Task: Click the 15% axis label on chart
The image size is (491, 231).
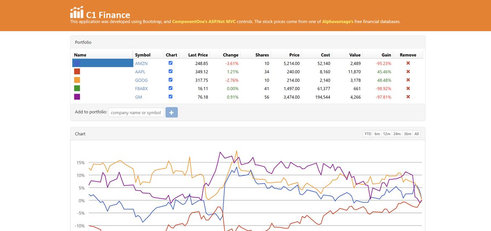Action: (x=81, y=163)
